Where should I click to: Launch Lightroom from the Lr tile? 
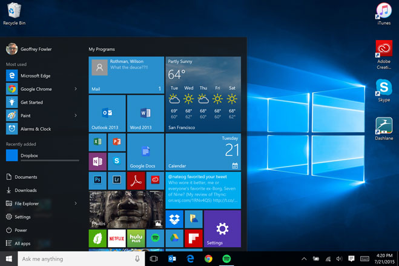tap(116, 180)
